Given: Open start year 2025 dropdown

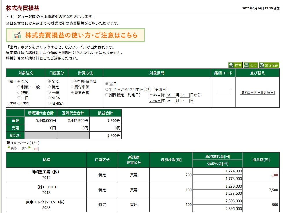Looking at the screenshot, I should pyautogui.click(x=155, y=95).
